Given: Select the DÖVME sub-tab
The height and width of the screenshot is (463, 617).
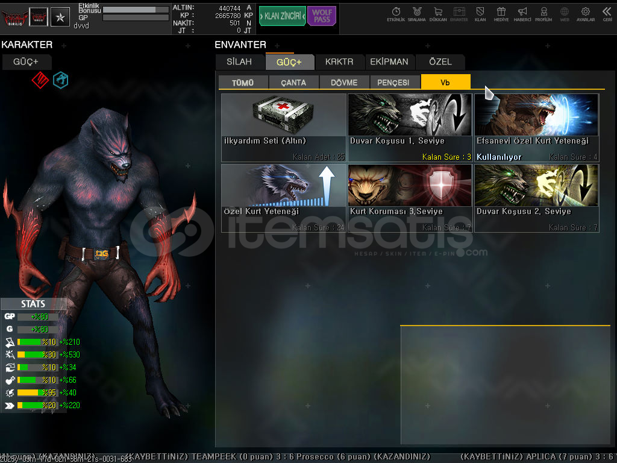Looking at the screenshot, I should click(344, 82).
